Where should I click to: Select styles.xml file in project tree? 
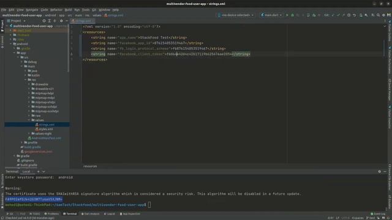click(46, 129)
